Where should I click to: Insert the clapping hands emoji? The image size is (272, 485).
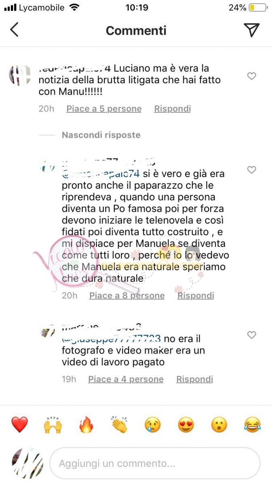[119, 425]
